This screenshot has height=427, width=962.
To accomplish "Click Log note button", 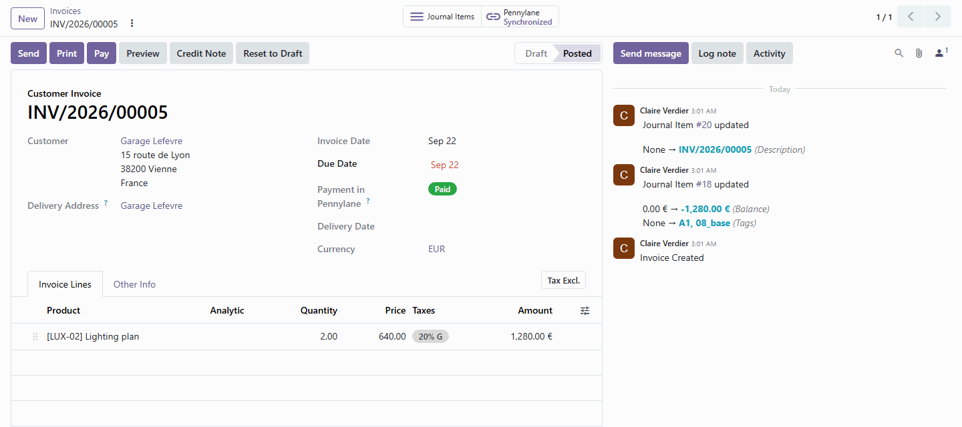I will 717,53.
